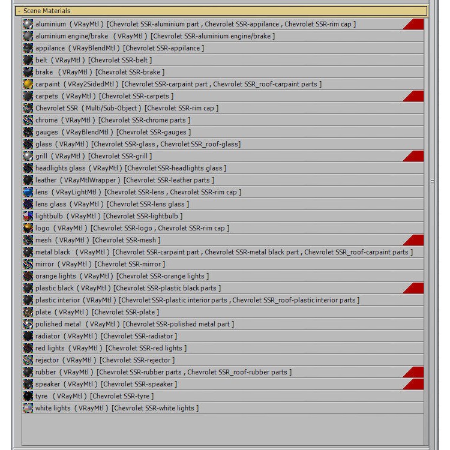Click the red corner flag on carpets row
The height and width of the screenshot is (450, 450).
[x=415, y=97]
